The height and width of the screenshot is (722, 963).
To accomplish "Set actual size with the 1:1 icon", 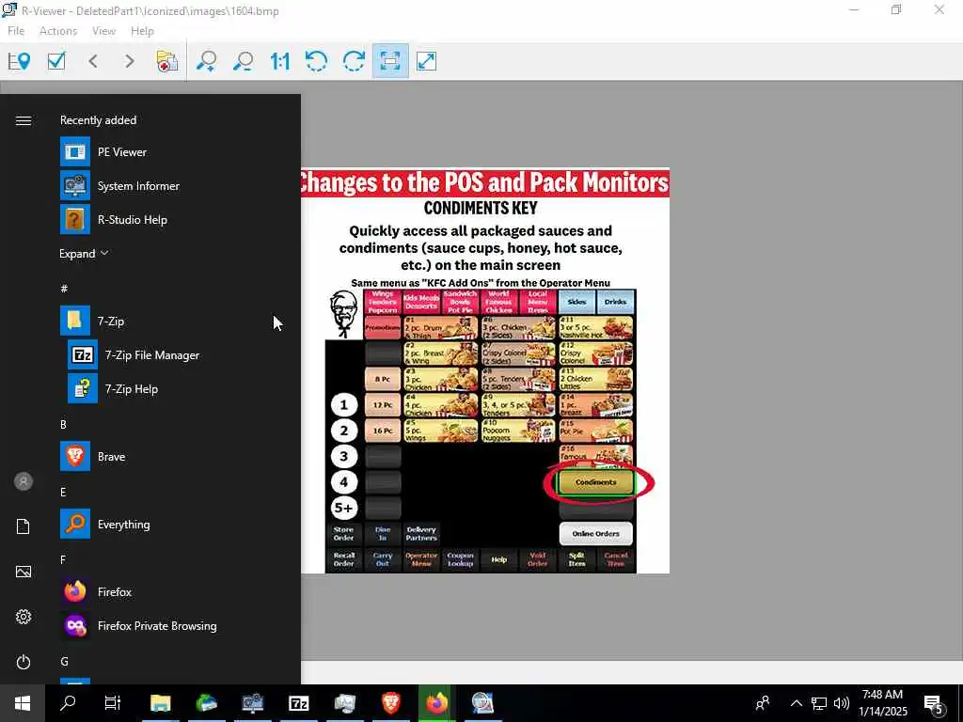I will pyautogui.click(x=280, y=61).
